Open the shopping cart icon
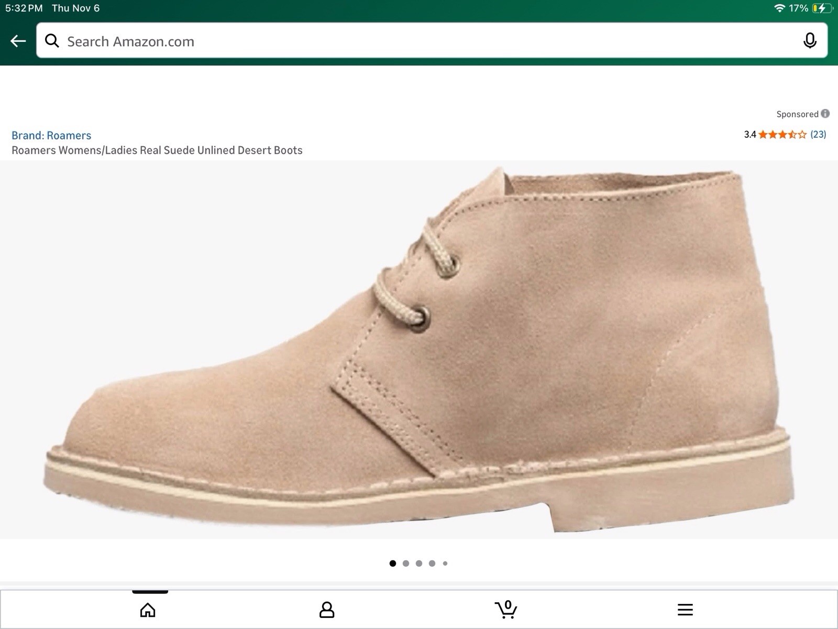 tap(506, 610)
